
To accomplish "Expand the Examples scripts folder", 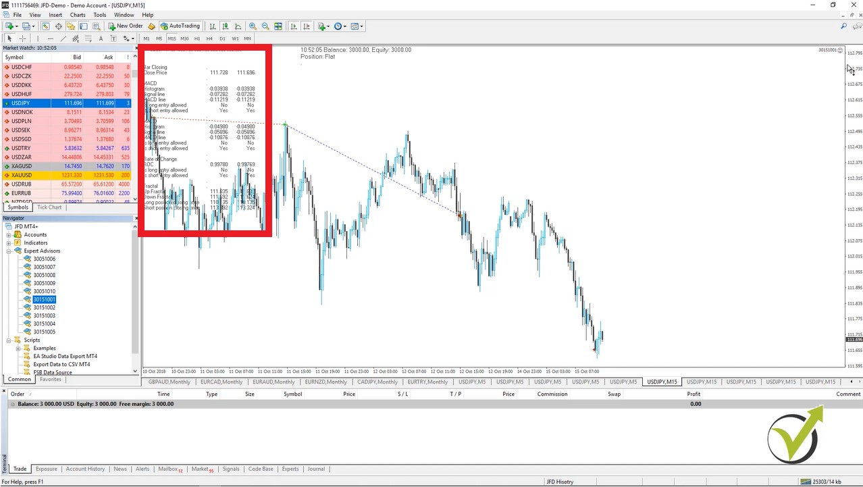I will click(x=20, y=348).
